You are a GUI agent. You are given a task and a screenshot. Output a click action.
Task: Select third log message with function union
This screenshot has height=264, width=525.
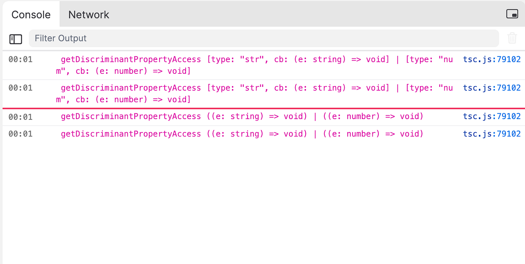pyautogui.click(x=242, y=116)
